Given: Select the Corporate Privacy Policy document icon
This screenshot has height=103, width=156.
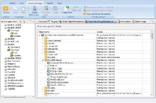Looking at the screenshot, I should (x=48, y=63).
